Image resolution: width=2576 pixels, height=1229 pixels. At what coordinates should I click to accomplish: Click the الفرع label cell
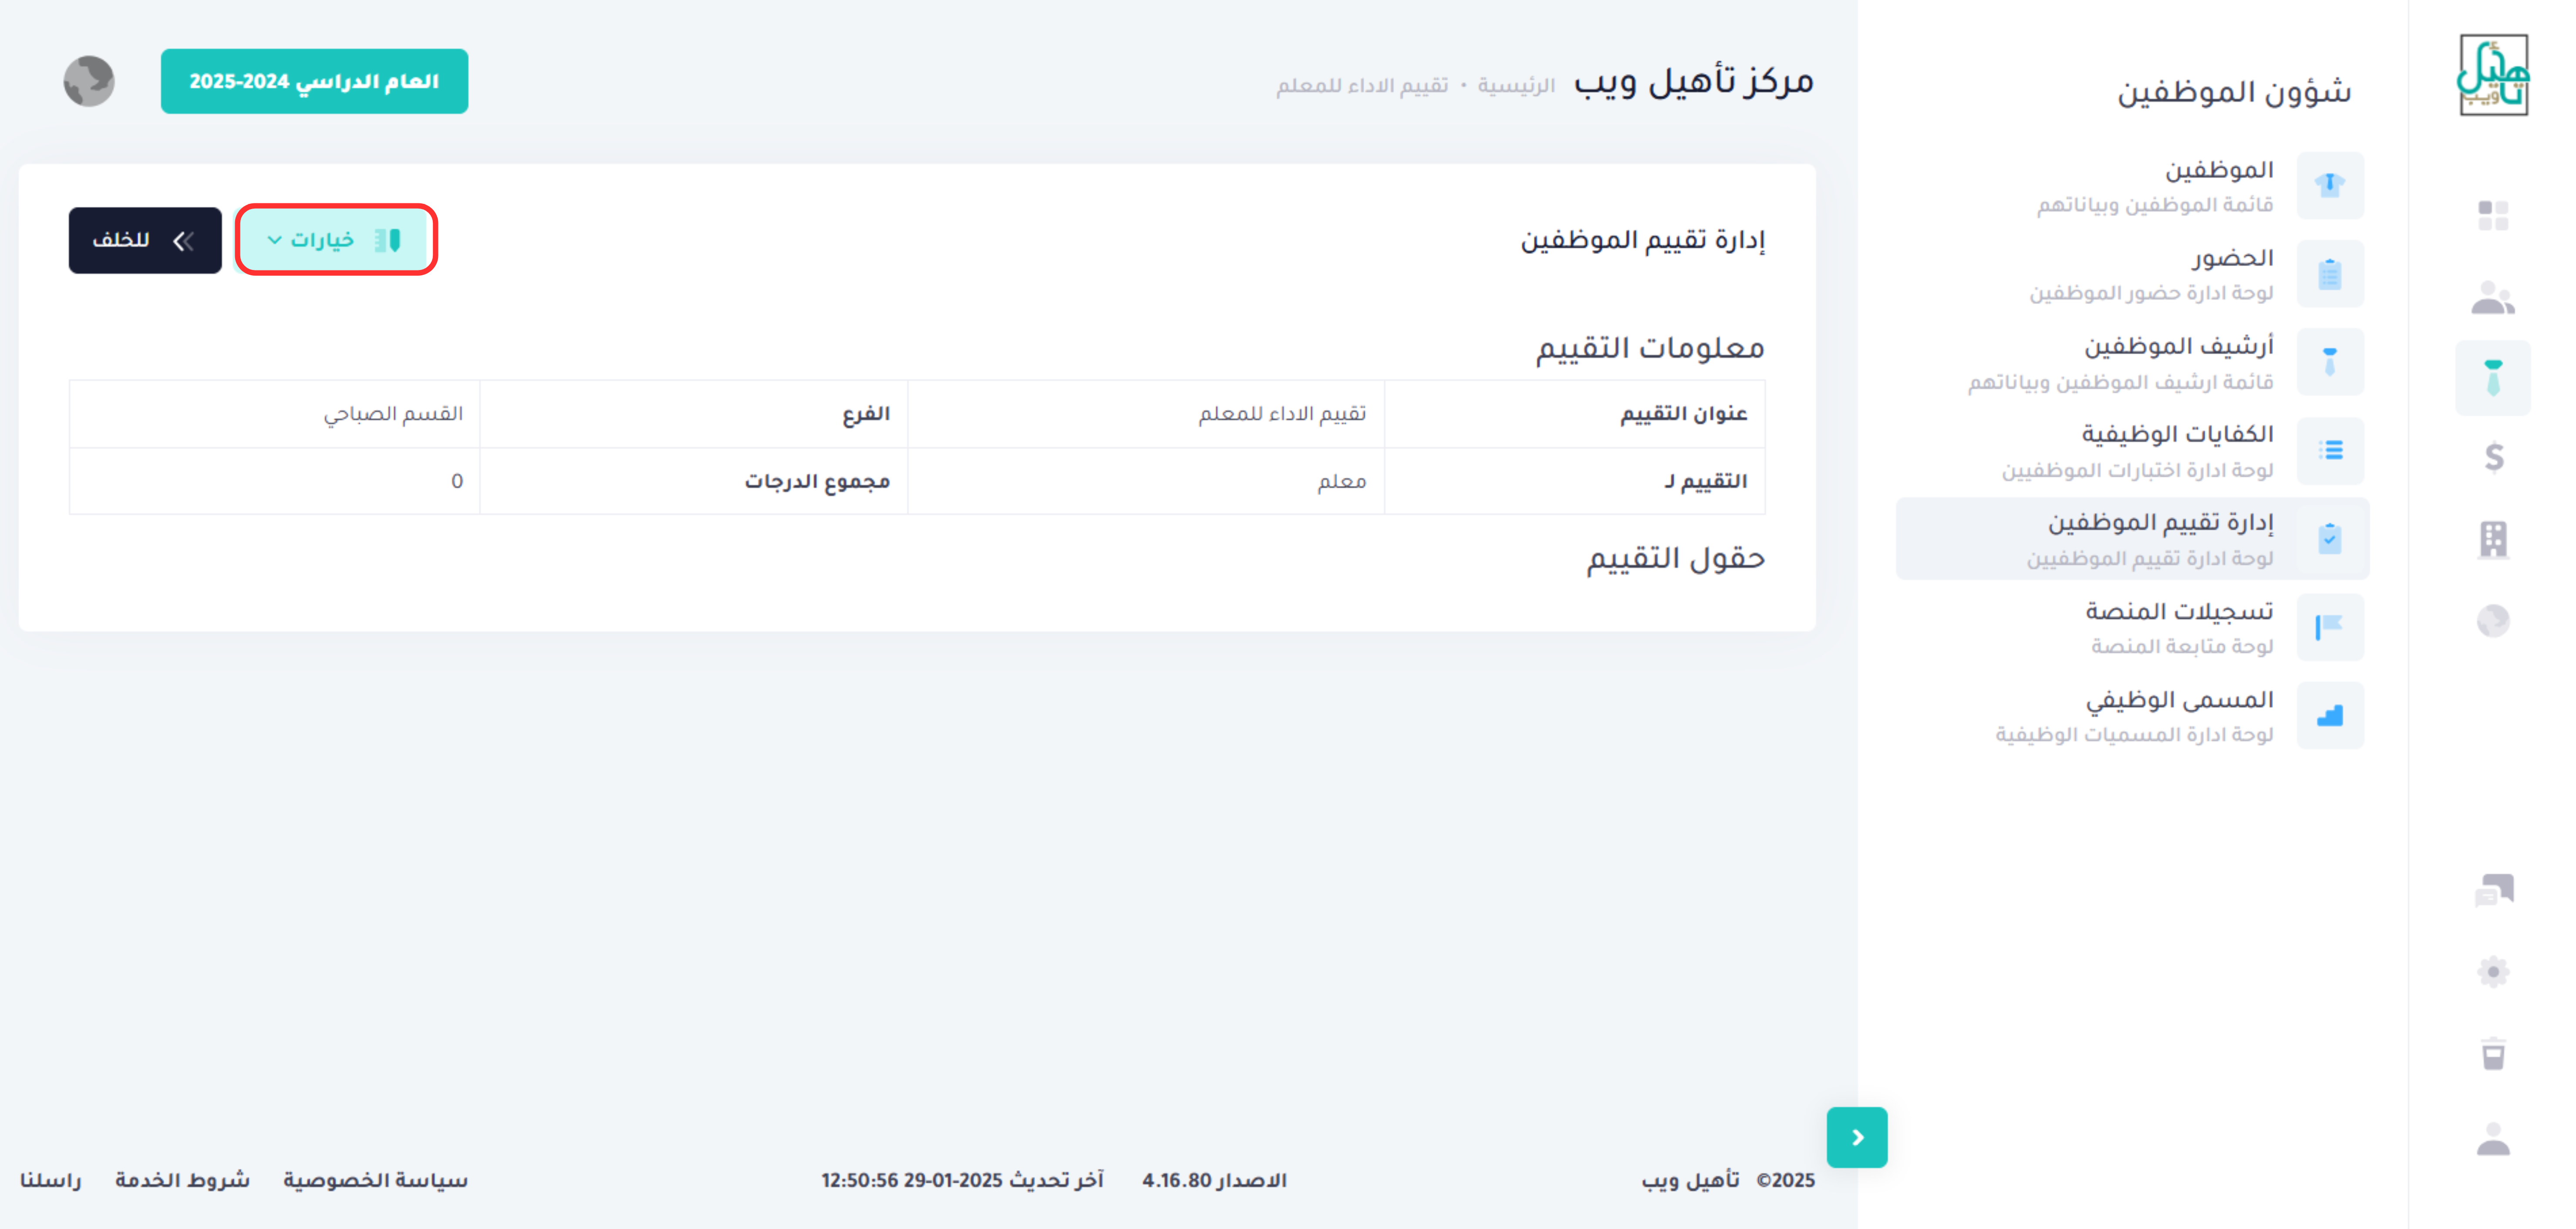(x=694, y=414)
